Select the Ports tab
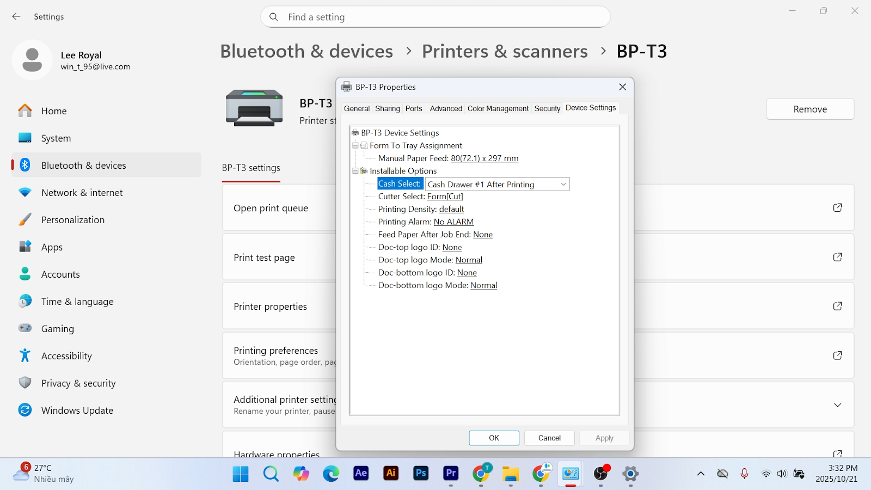Viewport: 871px width, 490px height. pyautogui.click(x=414, y=108)
